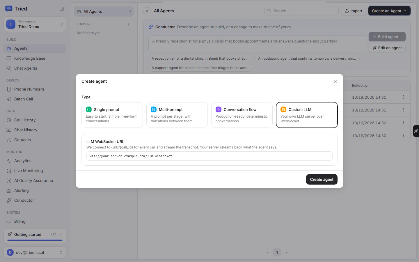Pick the dental clinic in Bondi suggestion
Screen dimensions: 419x262
pos(201,59)
